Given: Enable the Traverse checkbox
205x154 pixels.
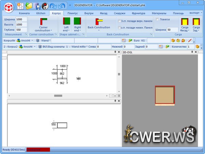Looking at the screenshot, I should click(157, 20).
